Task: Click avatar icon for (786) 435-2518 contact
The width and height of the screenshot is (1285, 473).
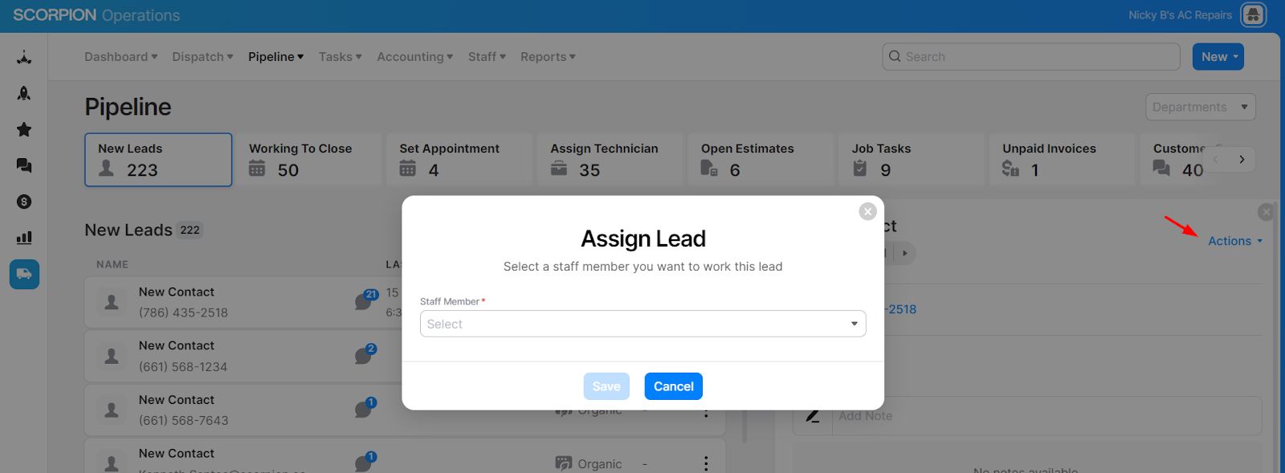Action: coord(112,302)
